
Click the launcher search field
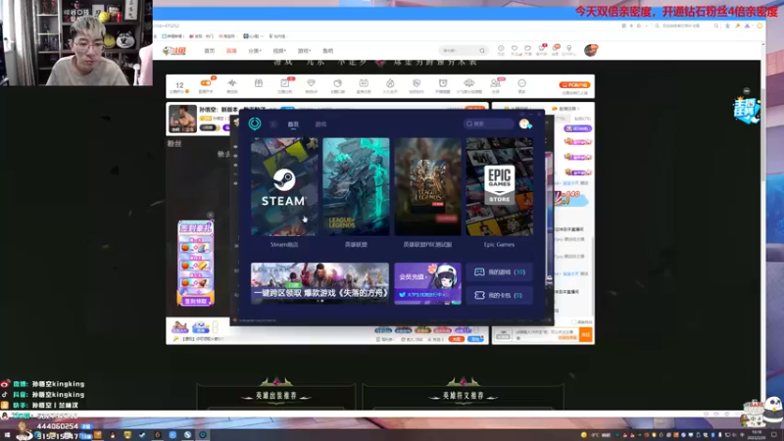pyautogui.click(x=488, y=123)
